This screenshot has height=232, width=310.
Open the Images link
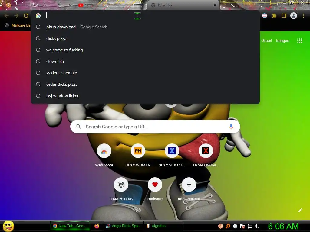point(282,41)
